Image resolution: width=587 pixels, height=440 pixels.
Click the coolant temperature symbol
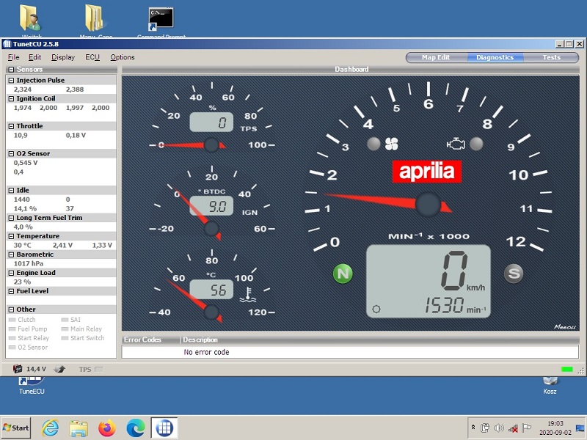click(x=247, y=295)
